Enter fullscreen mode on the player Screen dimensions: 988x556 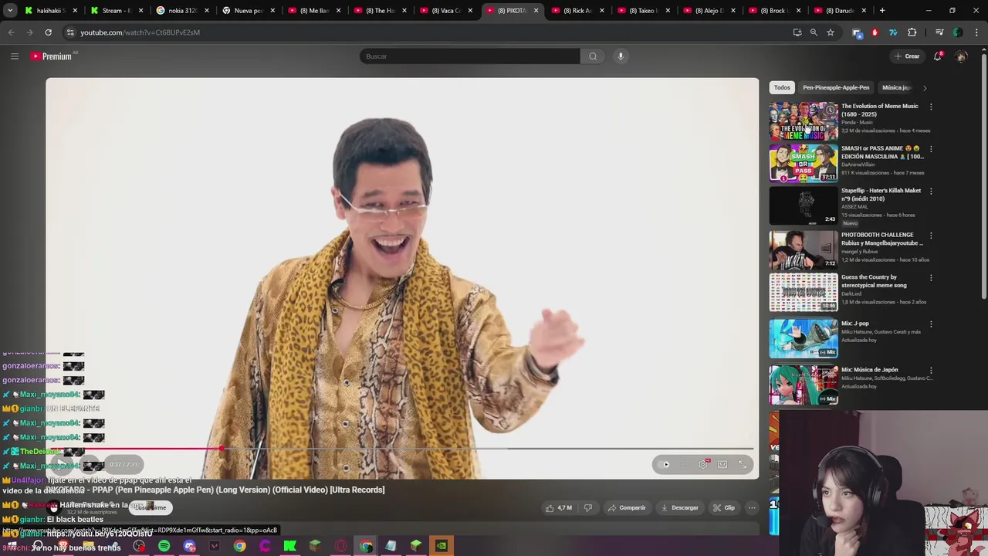(743, 464)
